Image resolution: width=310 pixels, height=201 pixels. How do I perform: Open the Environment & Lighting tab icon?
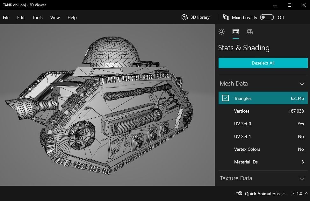(x=221, y=32)
